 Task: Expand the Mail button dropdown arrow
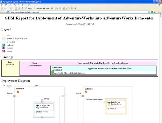[x=58, y=8]
